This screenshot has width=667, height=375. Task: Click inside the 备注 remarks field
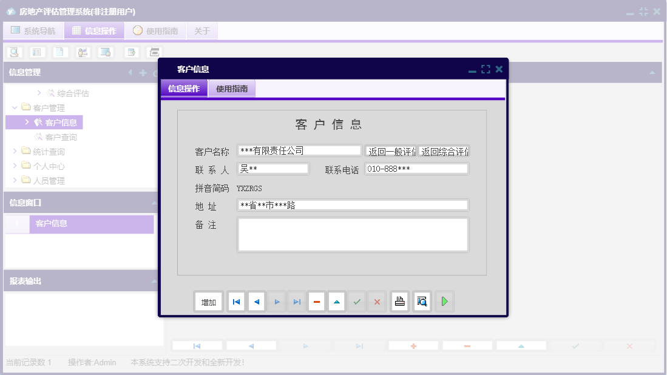coord(353,234)
